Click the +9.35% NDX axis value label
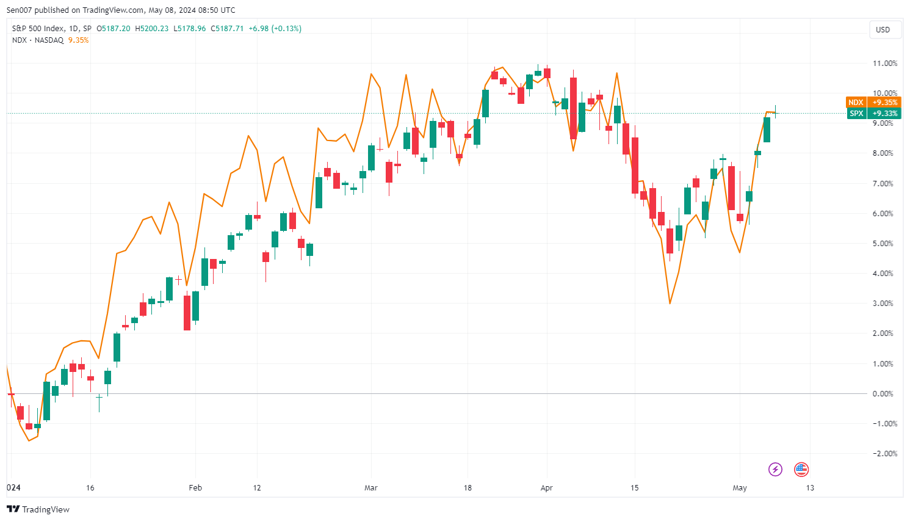910x521 pixels. tap(884, 103)
